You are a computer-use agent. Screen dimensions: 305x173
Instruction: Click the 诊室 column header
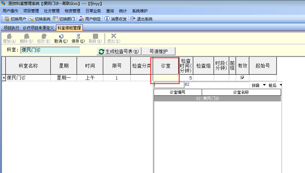click(x=166, y=66)
